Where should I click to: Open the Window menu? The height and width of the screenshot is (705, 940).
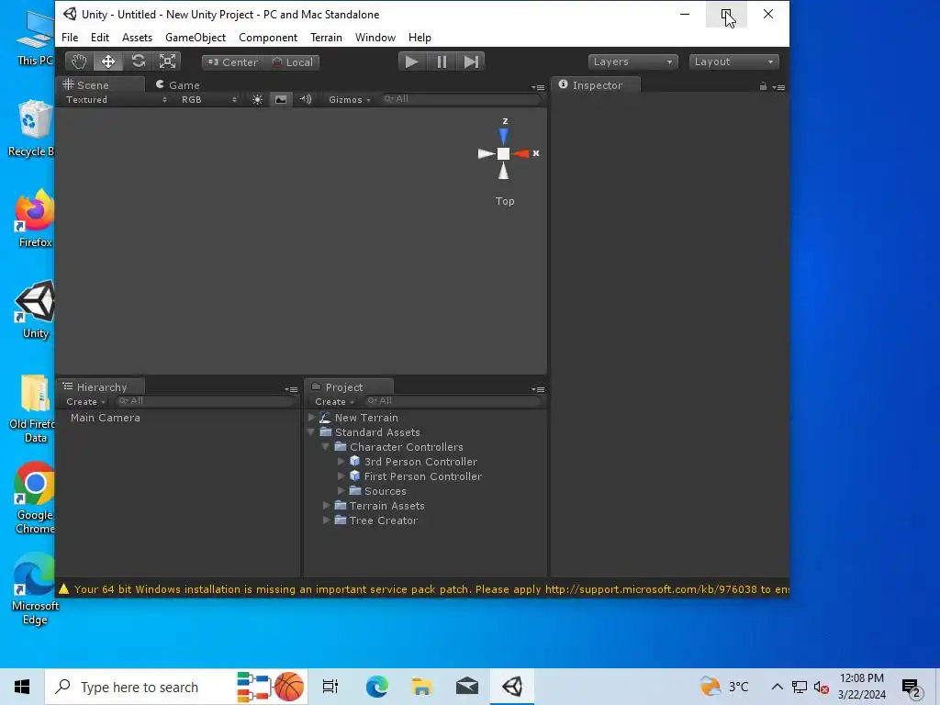tap(375, 37)
